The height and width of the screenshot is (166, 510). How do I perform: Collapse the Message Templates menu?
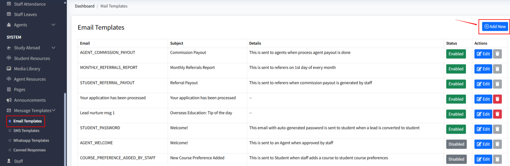54,110
